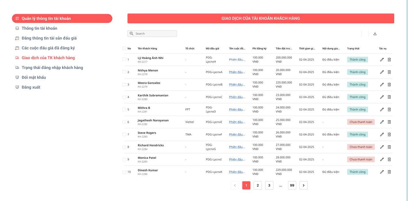The height and width of the screenshot is (201, 408).
Task: Check the box for Meera Gonzalez row
Action: 124,85
